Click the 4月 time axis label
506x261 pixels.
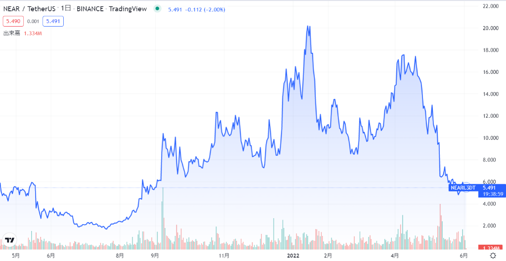(x=394, y=256)
